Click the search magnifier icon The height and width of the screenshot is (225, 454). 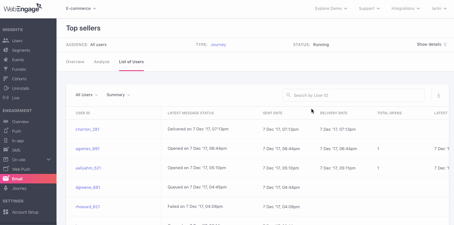(x=288, y=95)
